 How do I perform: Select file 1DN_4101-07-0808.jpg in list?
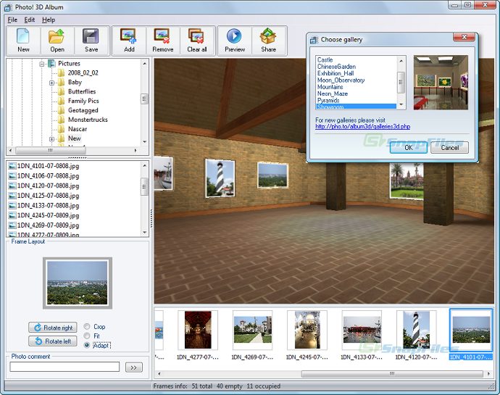coord(43,166)
